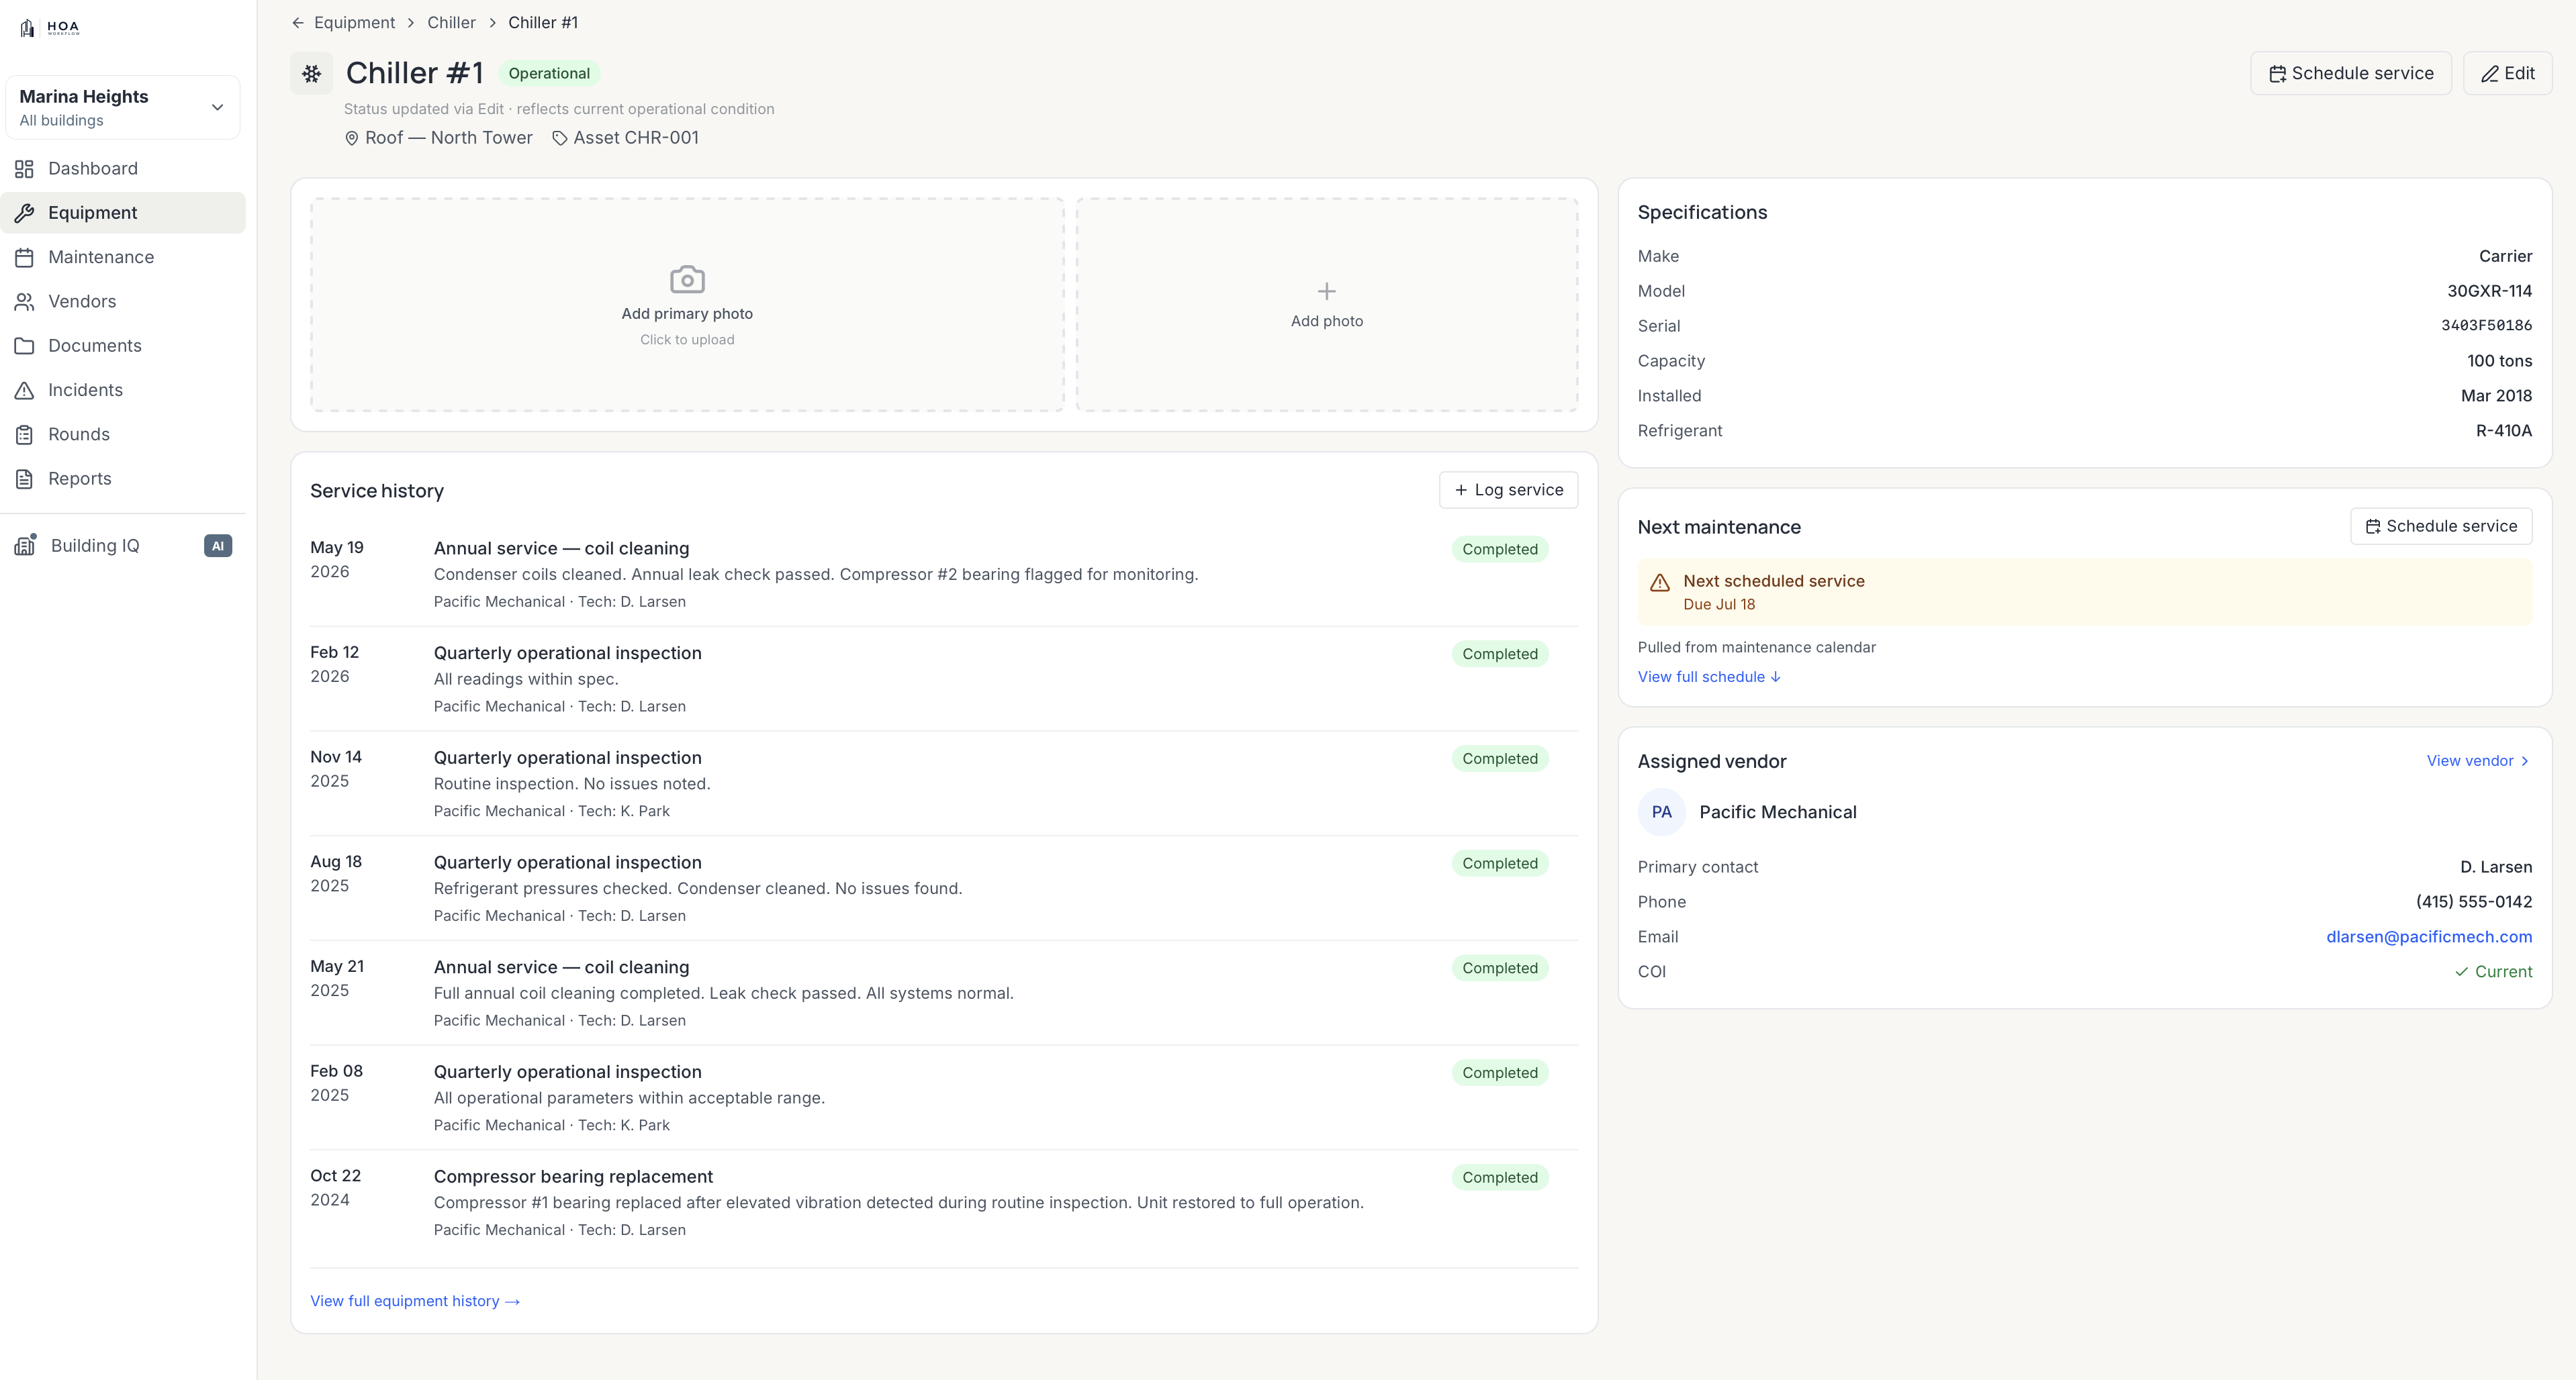Click the Completed badge for May 19 2026
The image size is (2576, 1380).
click(1500, 548)
